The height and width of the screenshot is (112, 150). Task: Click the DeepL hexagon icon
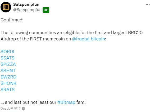[x=24, y=109]
